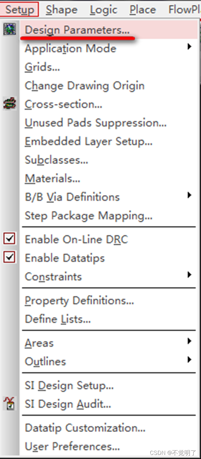Viewport: 201px width, 459px height.
Task: Open User Preferences...
Action: click(x=72, y=446)
